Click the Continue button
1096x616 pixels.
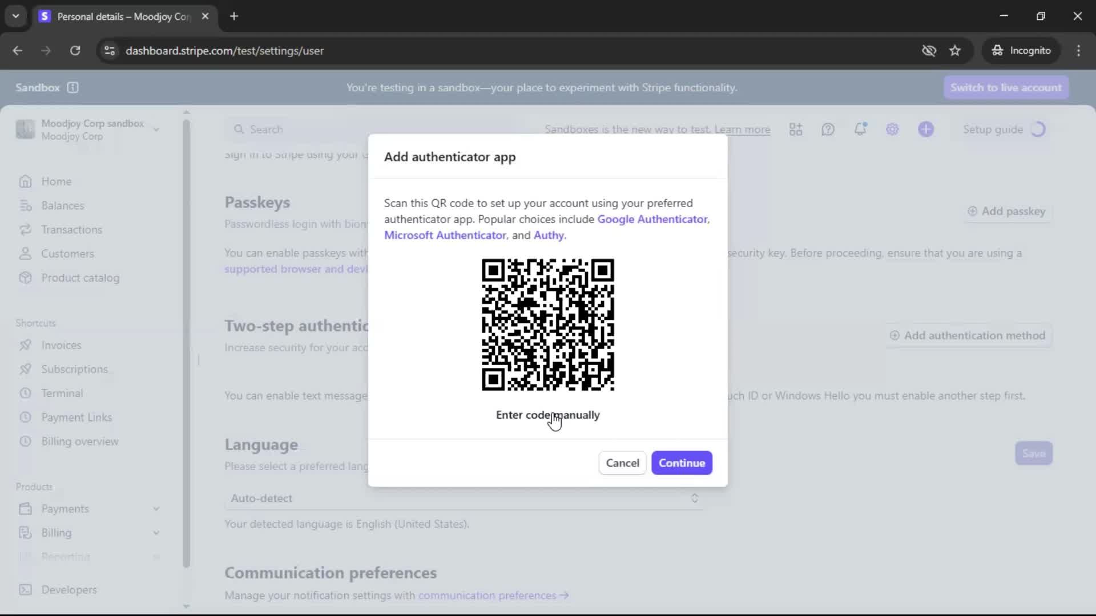682,463
